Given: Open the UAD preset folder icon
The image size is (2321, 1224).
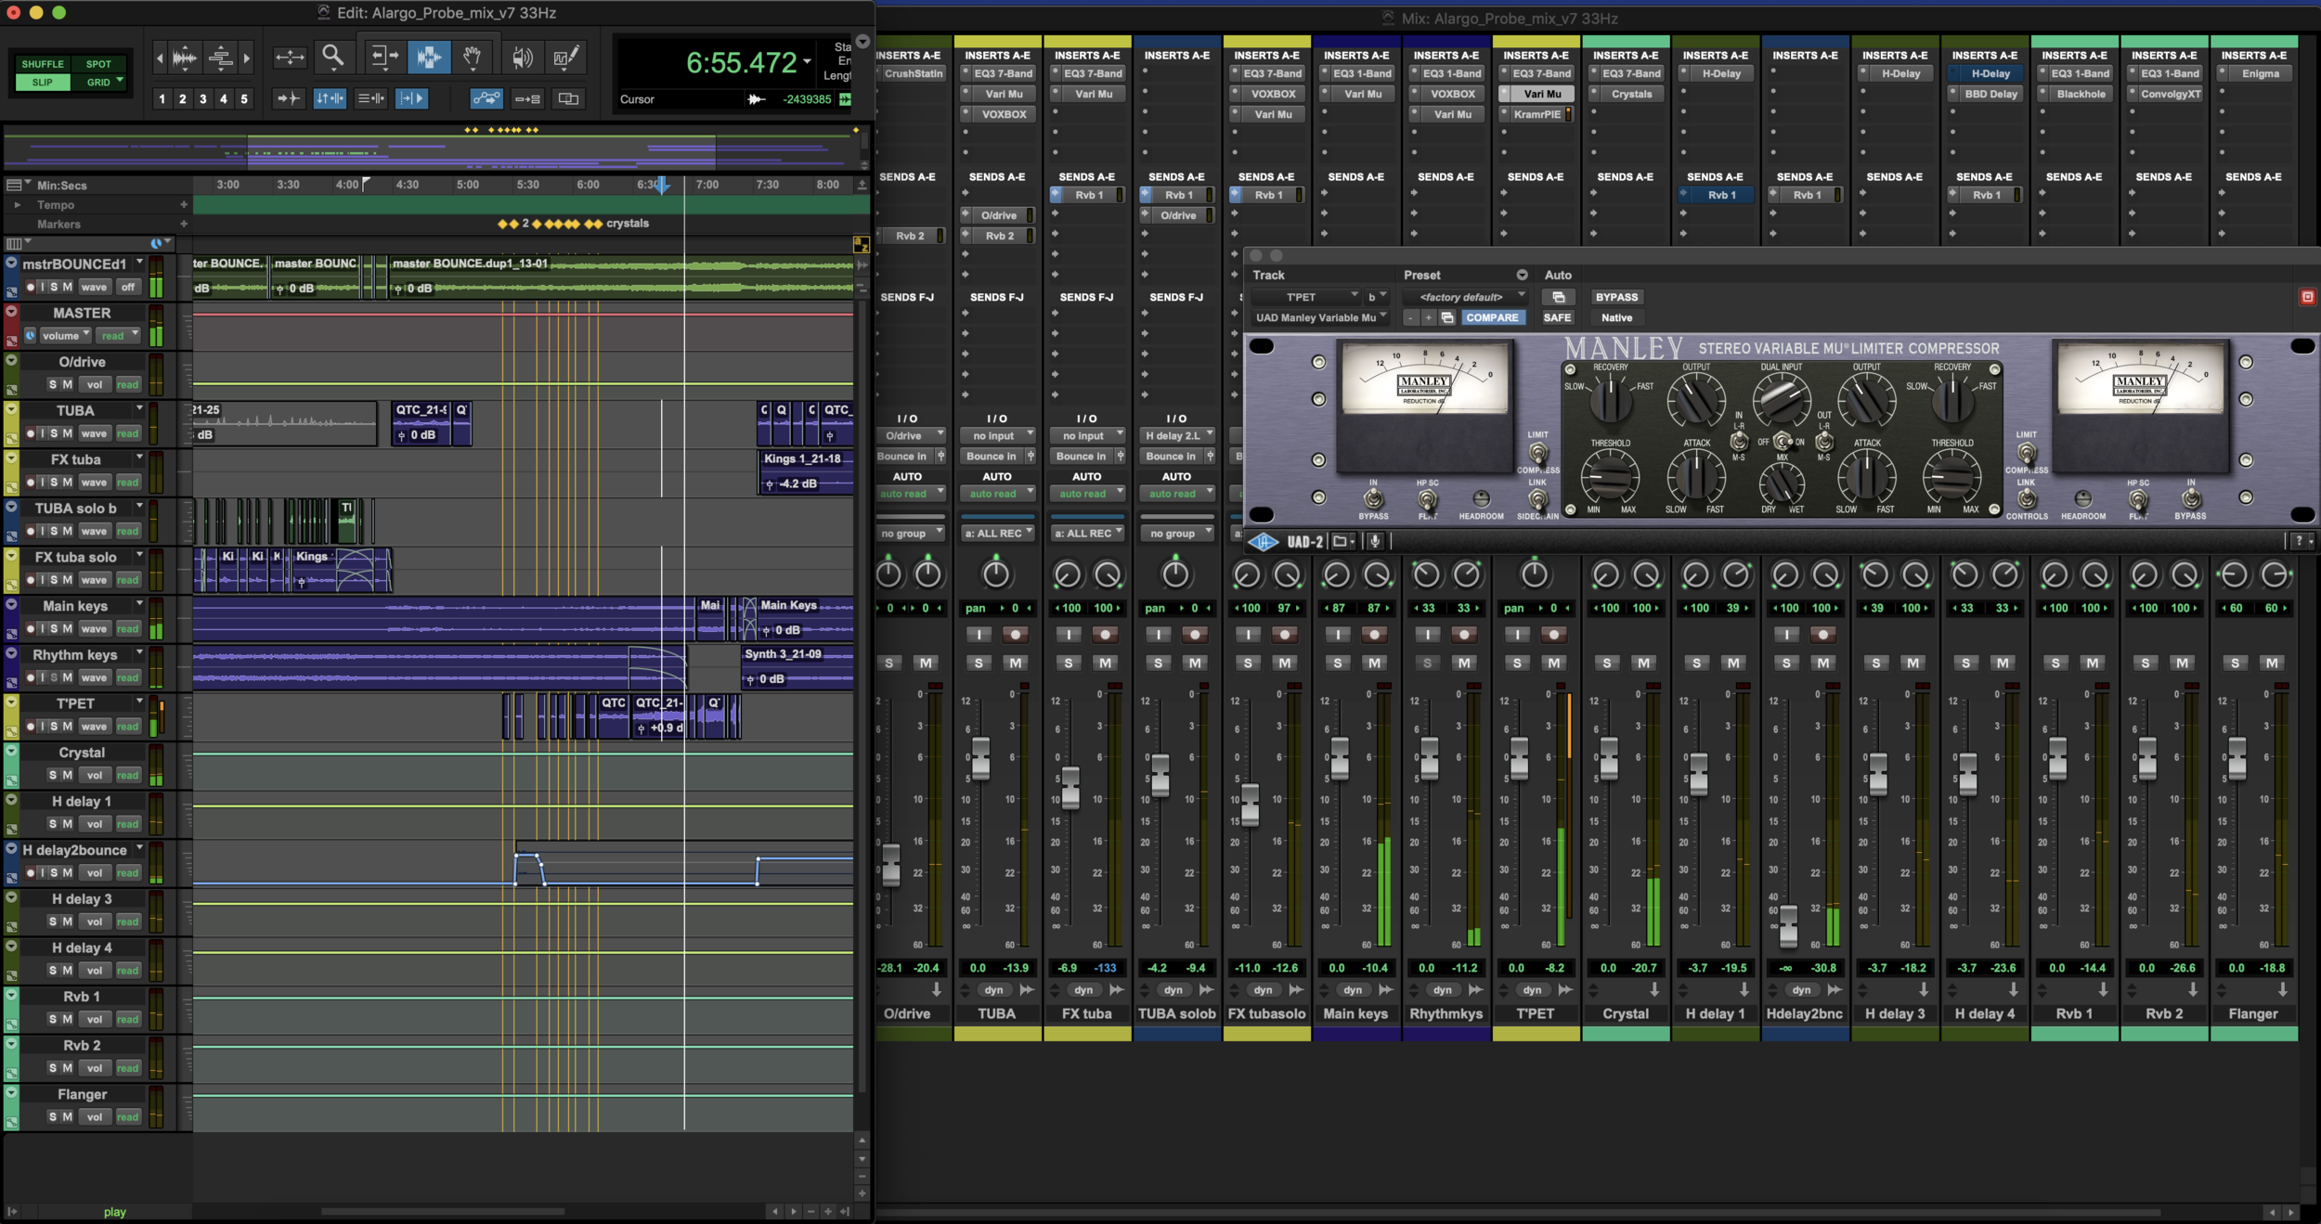Looking at the screenshot, I should (x=1342, y=542).
